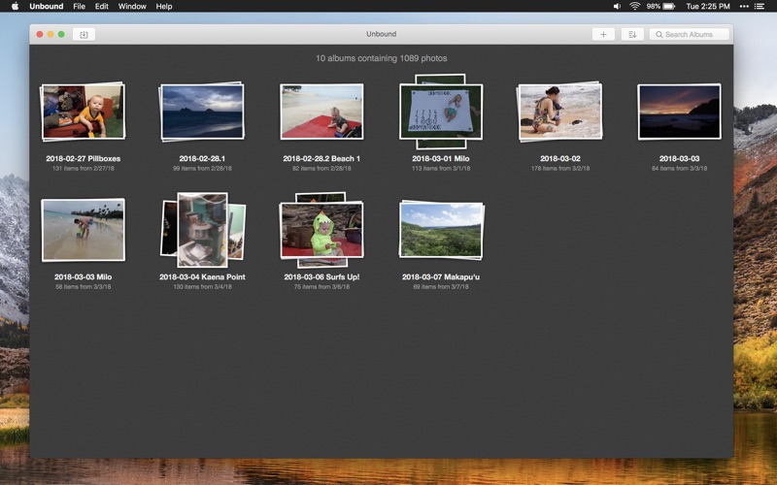Screen dimensions: 777x485
Task: Click the plus button to add album
Action: coord(603,34)
